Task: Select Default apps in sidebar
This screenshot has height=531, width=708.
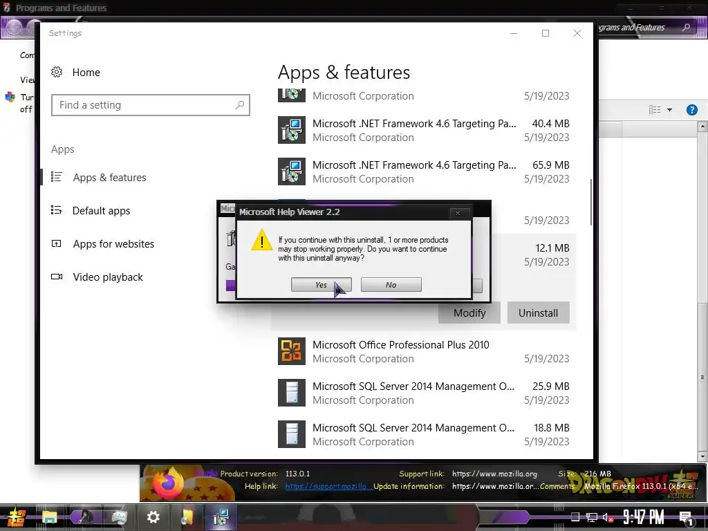Action: tap(101, 211)
